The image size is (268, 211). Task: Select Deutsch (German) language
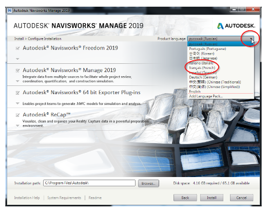point(221,77)
